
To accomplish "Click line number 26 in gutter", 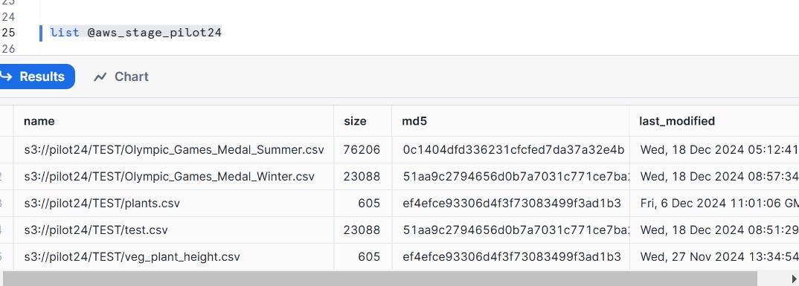I will (8, 49).
